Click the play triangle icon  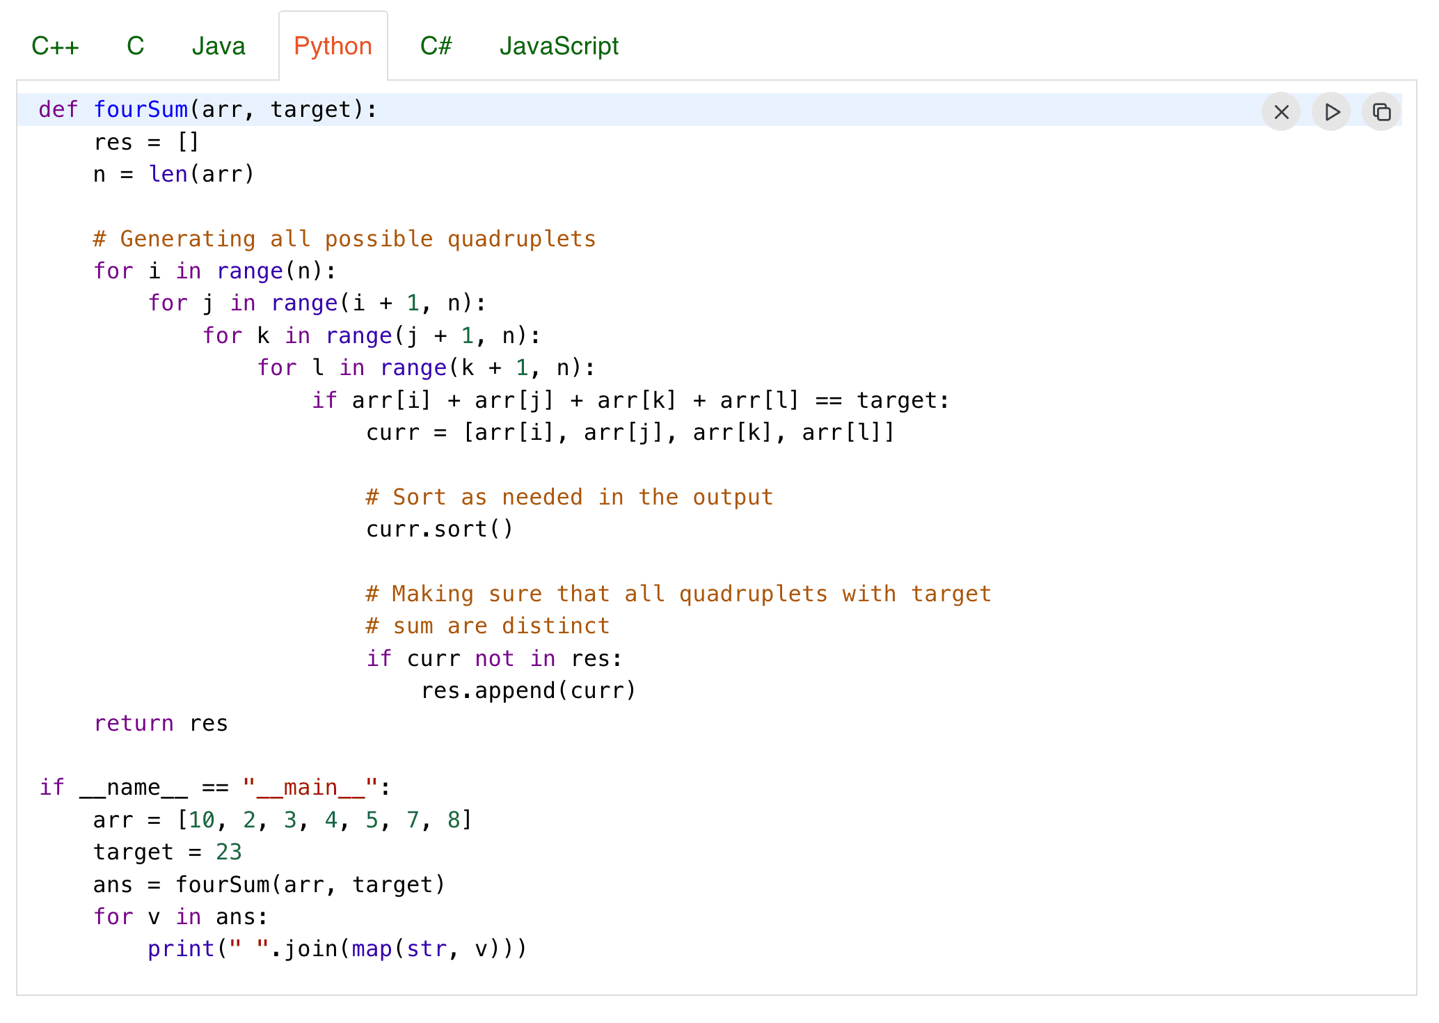pos(1330,111)
